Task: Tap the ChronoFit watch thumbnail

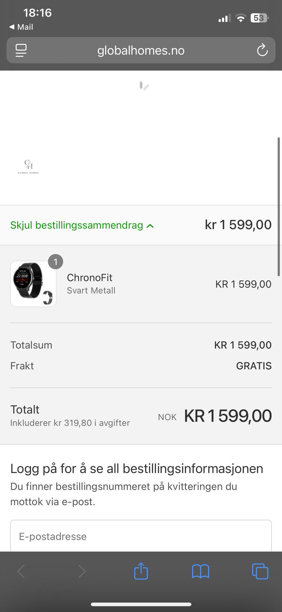Action: (33, 284)
